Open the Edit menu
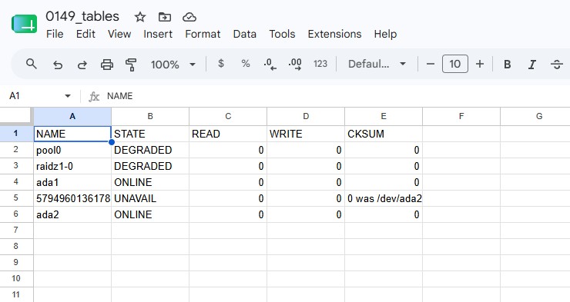This screenshot has height=302, width=570. click(85, 34)
